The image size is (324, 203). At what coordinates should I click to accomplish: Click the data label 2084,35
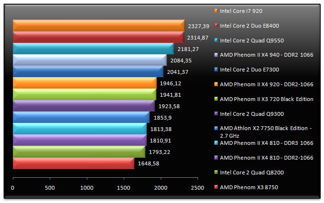click(181, 61)
